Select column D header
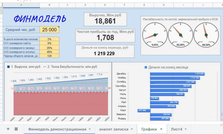The image size is (223, 134). [x=85, y=5]
